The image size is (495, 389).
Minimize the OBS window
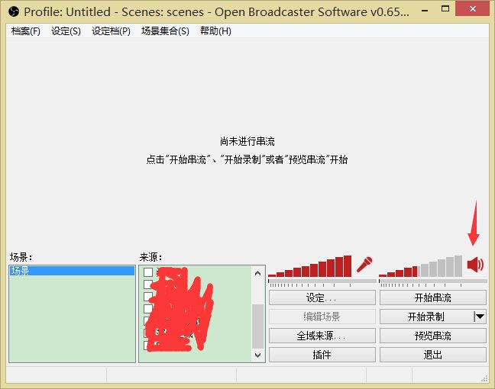point(425,10)
